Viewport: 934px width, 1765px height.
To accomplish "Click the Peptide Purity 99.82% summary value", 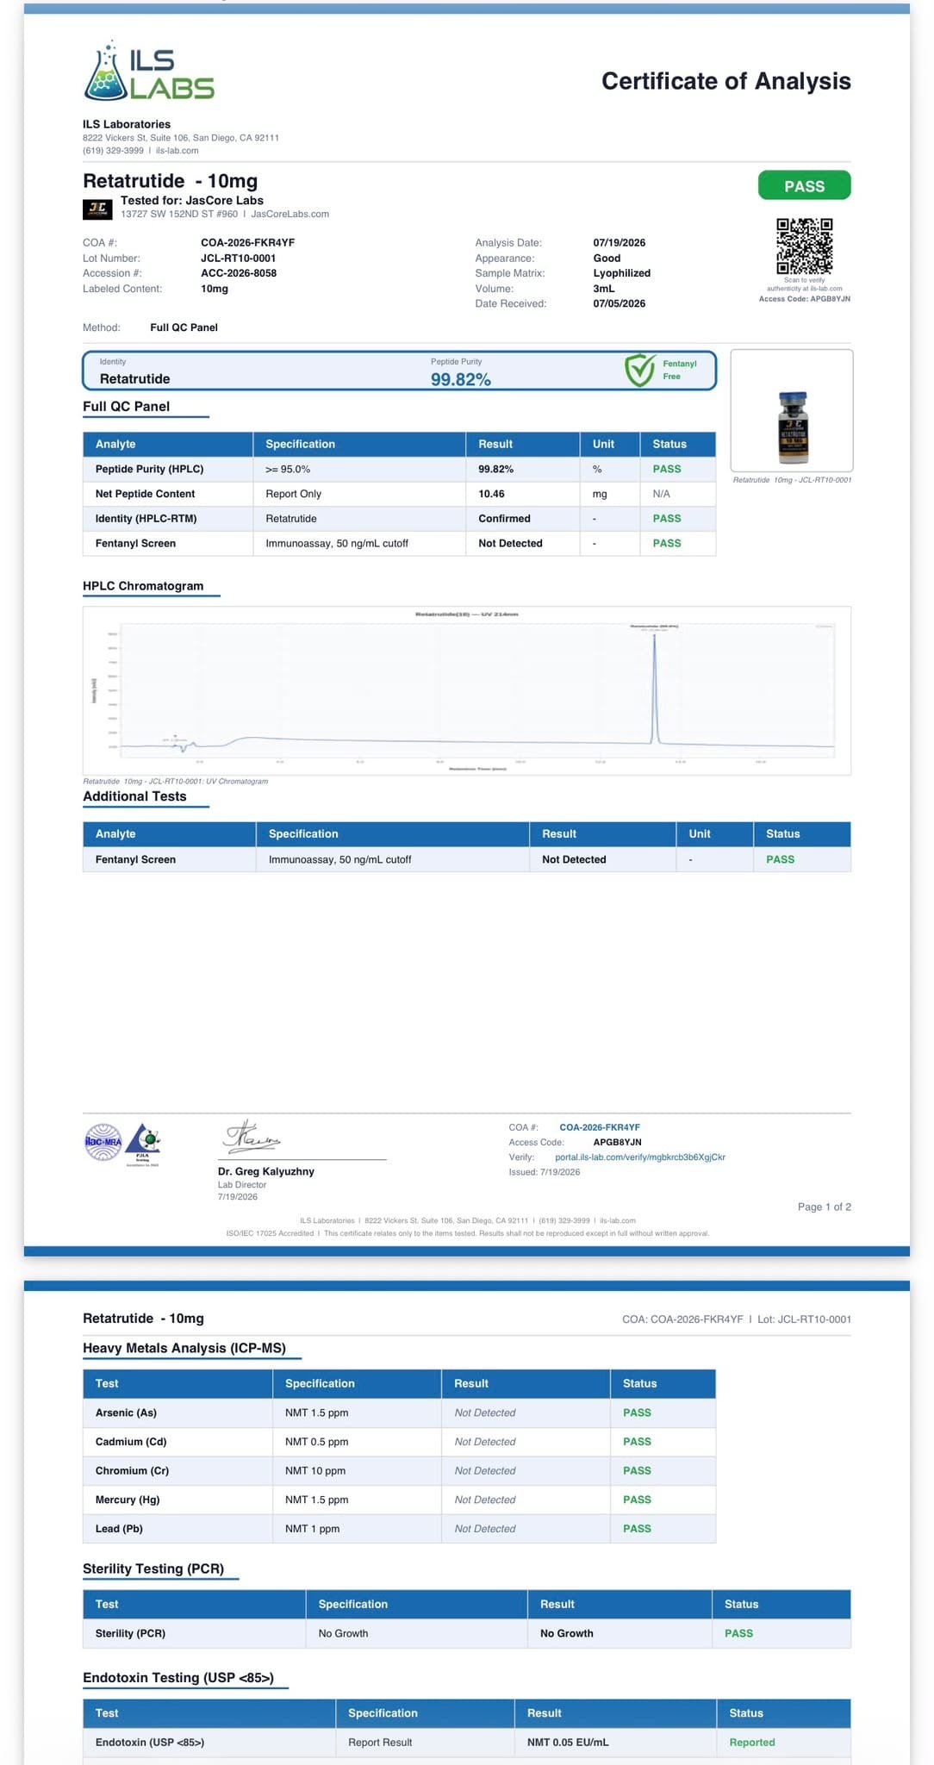I will click(461, 380).
